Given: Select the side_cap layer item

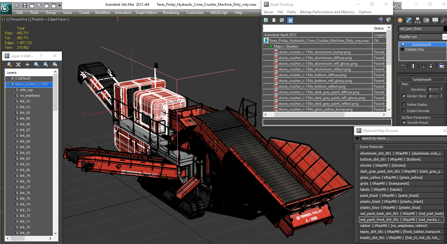Looking at the screenshot, I should click(26, 90).
